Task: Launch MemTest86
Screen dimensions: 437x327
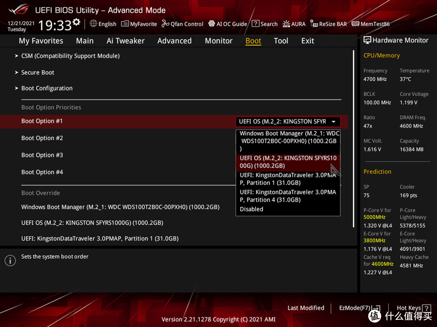Action: pyautogui.click(x=371, y=24)
